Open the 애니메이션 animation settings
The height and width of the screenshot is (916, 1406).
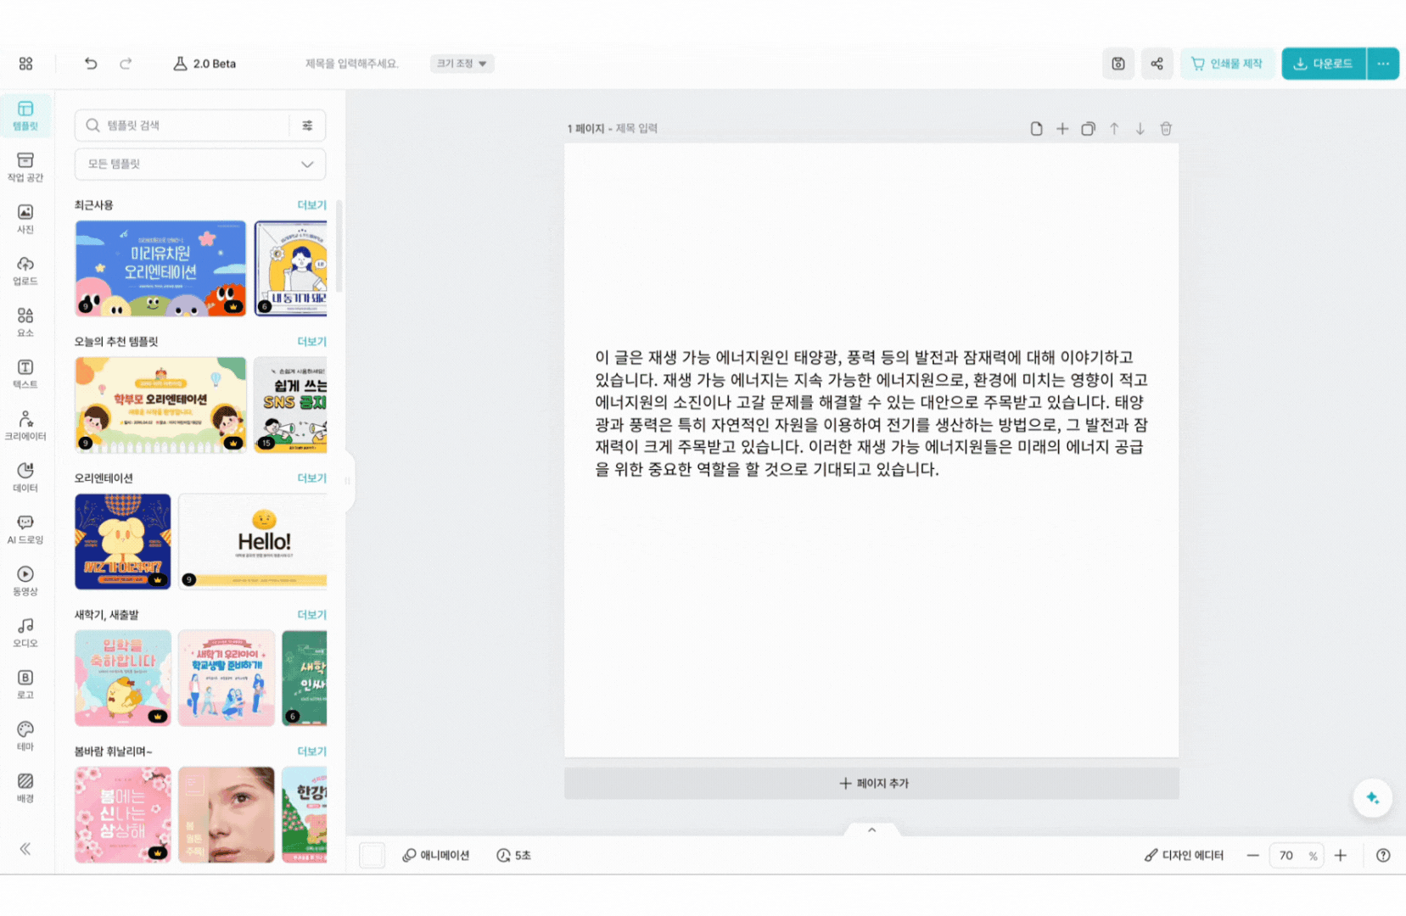(x=435, y=856)
